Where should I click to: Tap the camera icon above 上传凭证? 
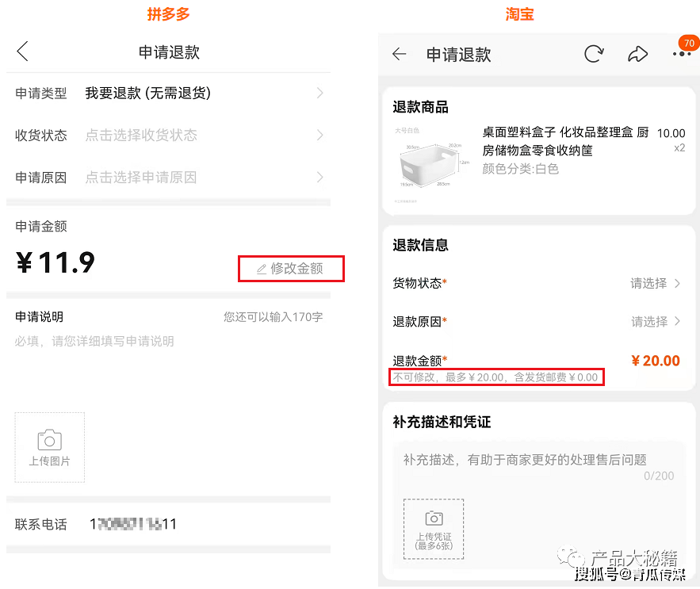tap(434, 518)
